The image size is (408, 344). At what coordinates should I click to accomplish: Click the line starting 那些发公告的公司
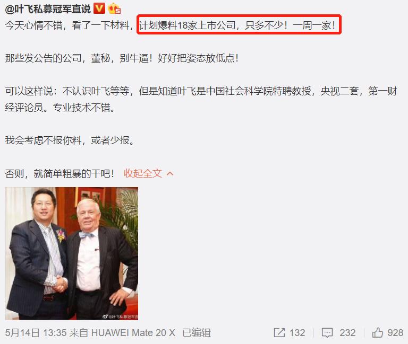(122, 58)
